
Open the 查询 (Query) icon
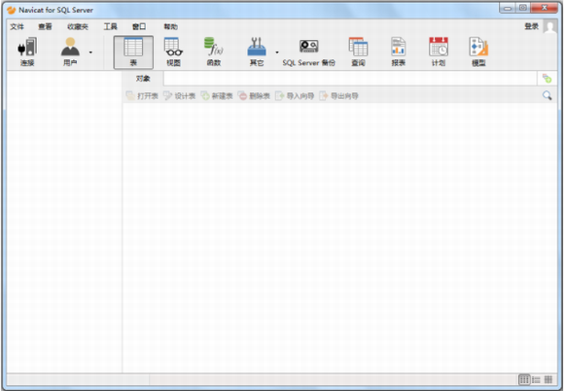tap(358, 47)
